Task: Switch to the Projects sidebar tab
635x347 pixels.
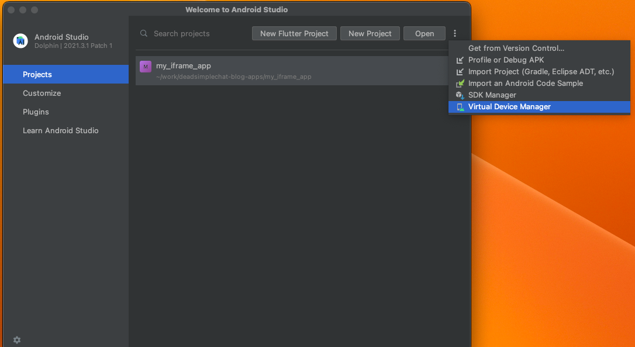Action: coord(66,74)
